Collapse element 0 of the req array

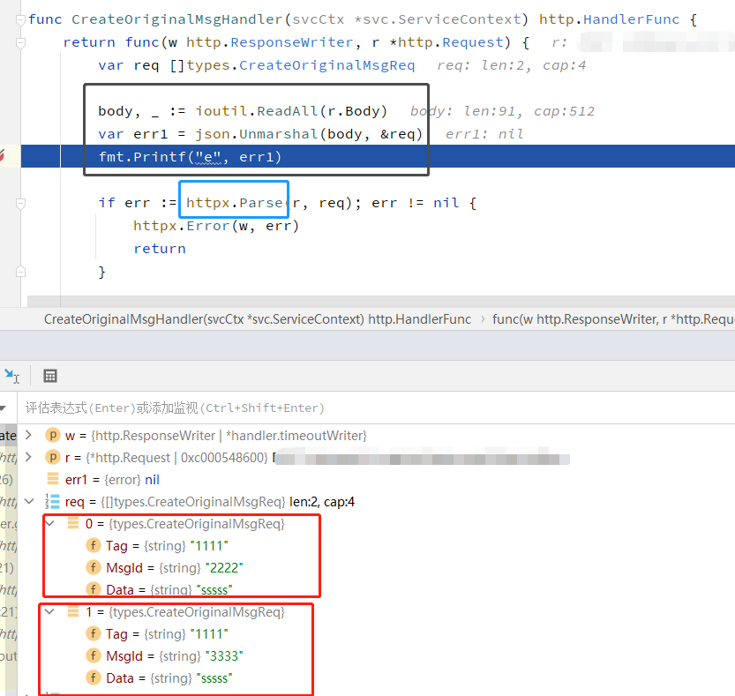49,523
